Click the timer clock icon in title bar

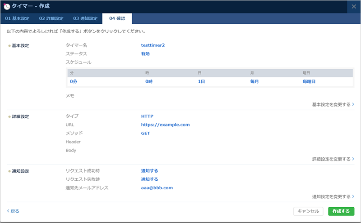coord(7,6)
